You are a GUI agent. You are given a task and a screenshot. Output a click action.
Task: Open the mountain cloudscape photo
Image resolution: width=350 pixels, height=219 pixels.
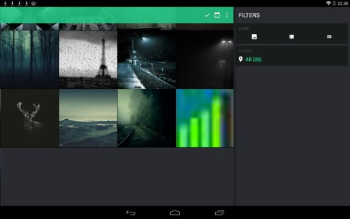[x=88, y=119]
